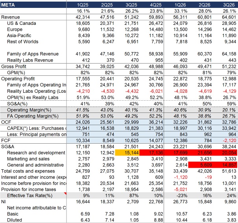Select Effective Tax Rate(%) label
238x223 pixels.
click(30, 195)
